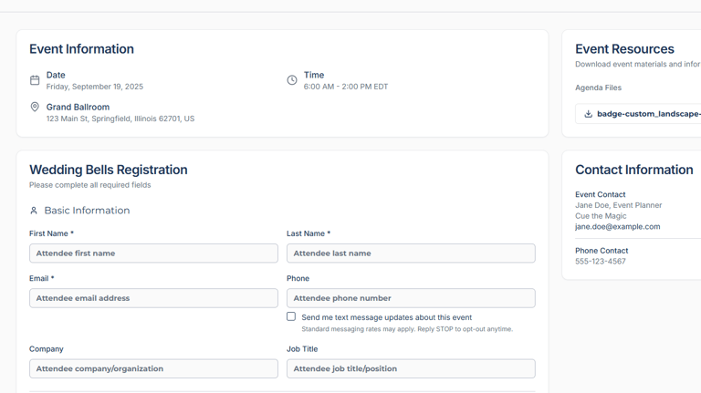The width and height of the screenshot is (701, 393).
Task: Click the clock icon beside Time
Action: [x=292, y=80]
